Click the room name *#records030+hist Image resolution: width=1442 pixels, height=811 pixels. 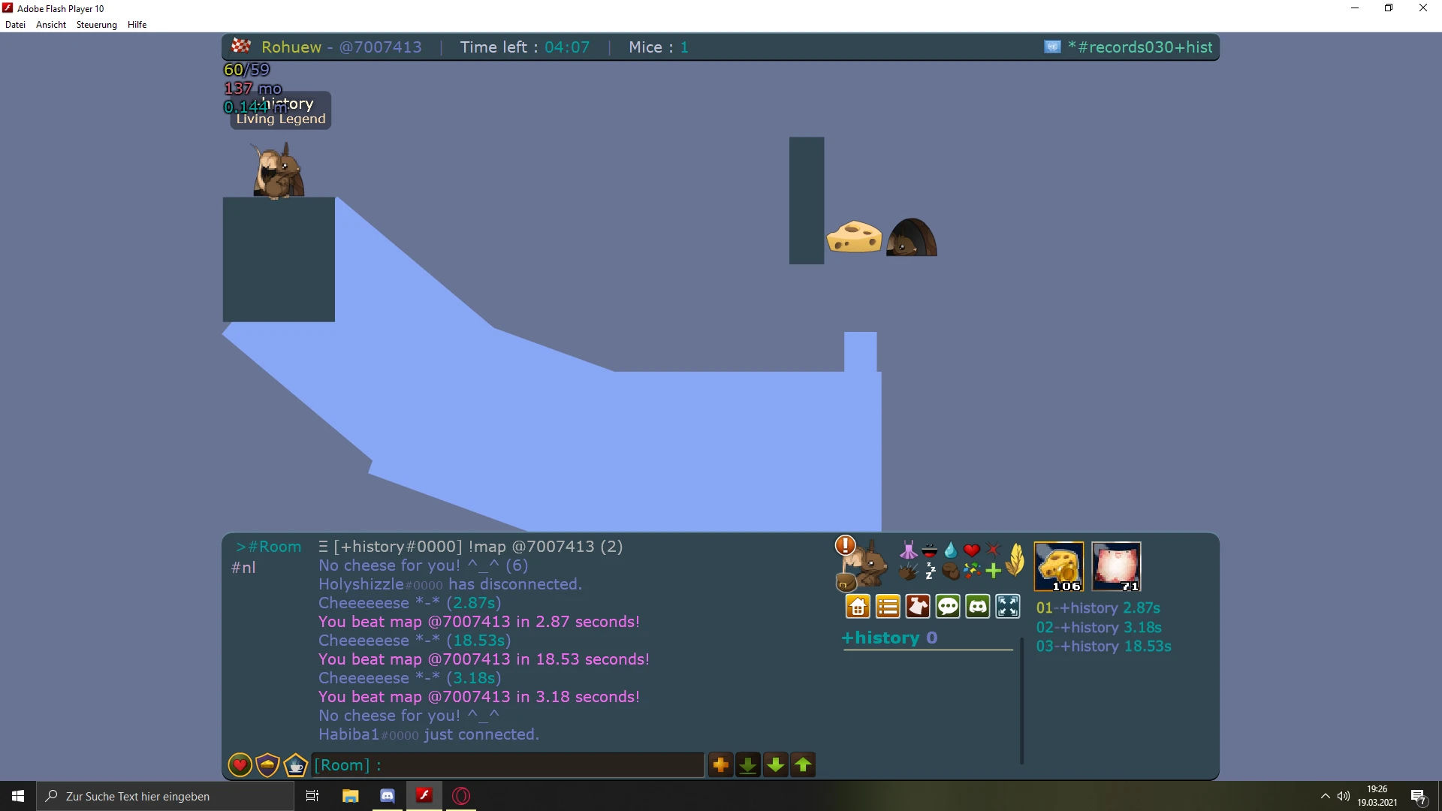point(1140,47)
